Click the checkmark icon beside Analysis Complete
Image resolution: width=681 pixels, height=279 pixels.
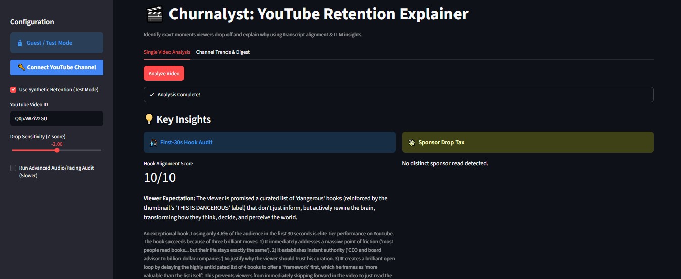click(152, 95)
